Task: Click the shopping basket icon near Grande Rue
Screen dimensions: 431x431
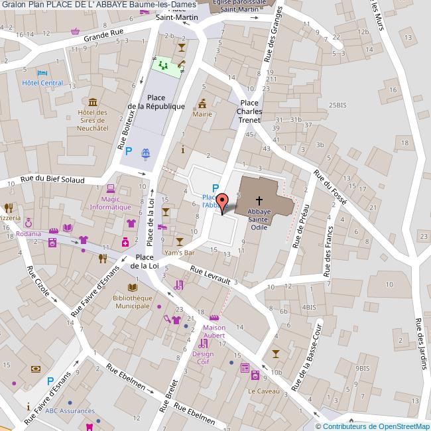Action: [x=76, y=31]
